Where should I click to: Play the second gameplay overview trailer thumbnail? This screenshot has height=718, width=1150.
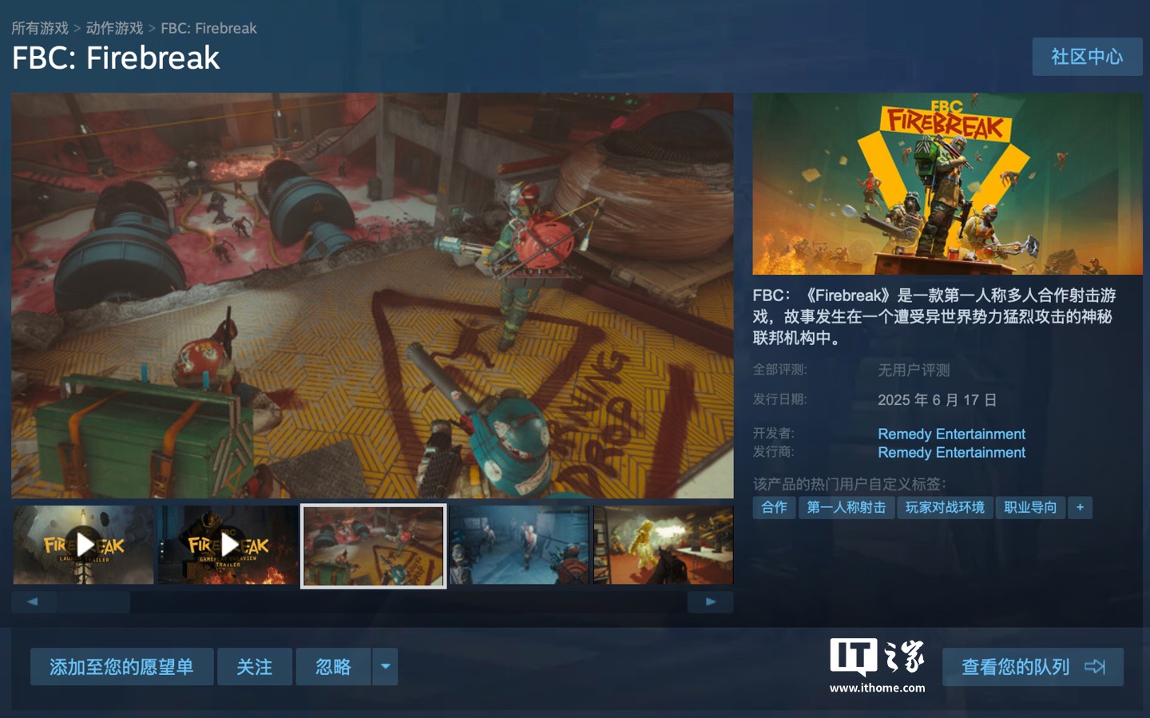tap(228, 545)
